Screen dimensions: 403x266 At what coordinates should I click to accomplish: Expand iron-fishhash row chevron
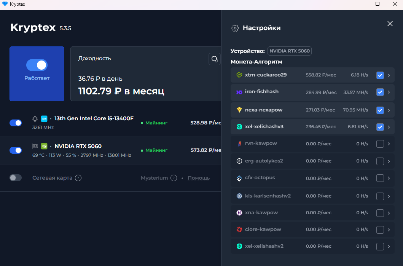point(389,92)
